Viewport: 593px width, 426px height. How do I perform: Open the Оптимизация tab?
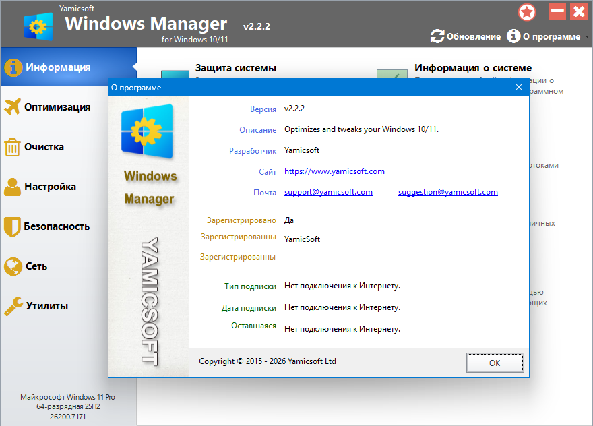point(57,107)
